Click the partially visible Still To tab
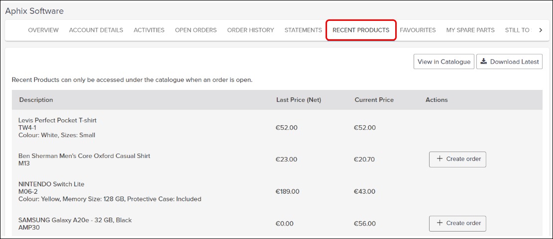The height and width of the screenshot is (239, 553). tap(518, 30)
